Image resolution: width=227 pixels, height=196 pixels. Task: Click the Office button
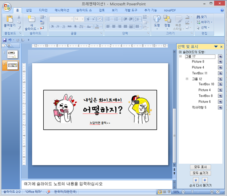click(7, 7)
